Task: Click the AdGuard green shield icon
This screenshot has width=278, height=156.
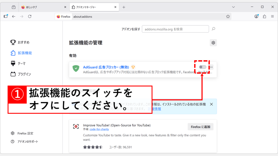Action: pyautogui.click(x=76, y=69)
